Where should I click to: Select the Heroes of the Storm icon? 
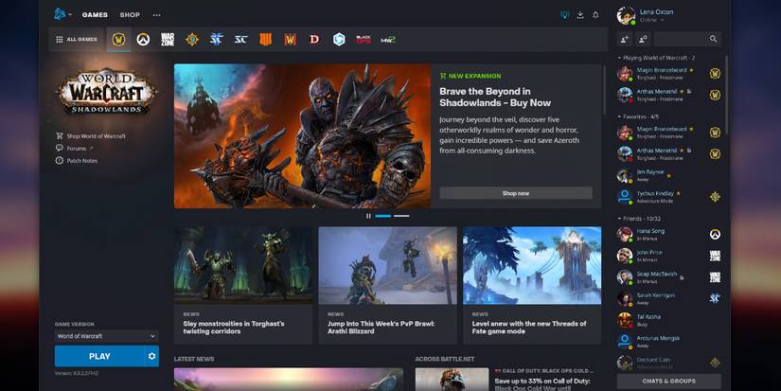click(x=339, y=40)
